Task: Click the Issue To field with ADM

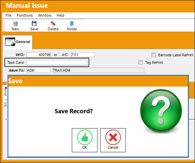Action: [39, 70]
